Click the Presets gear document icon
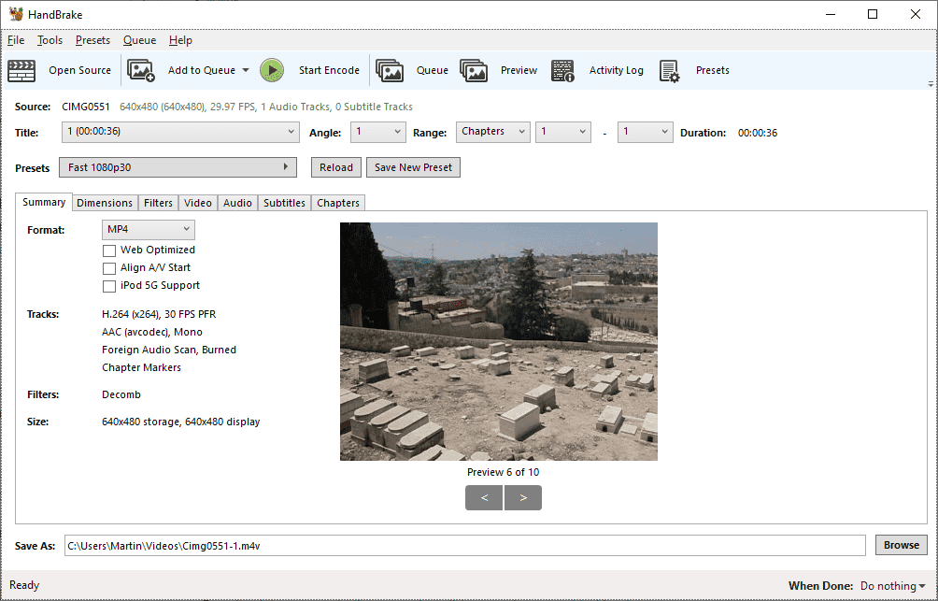This screenshot has width=938, height=601. [x=670, y=71]
